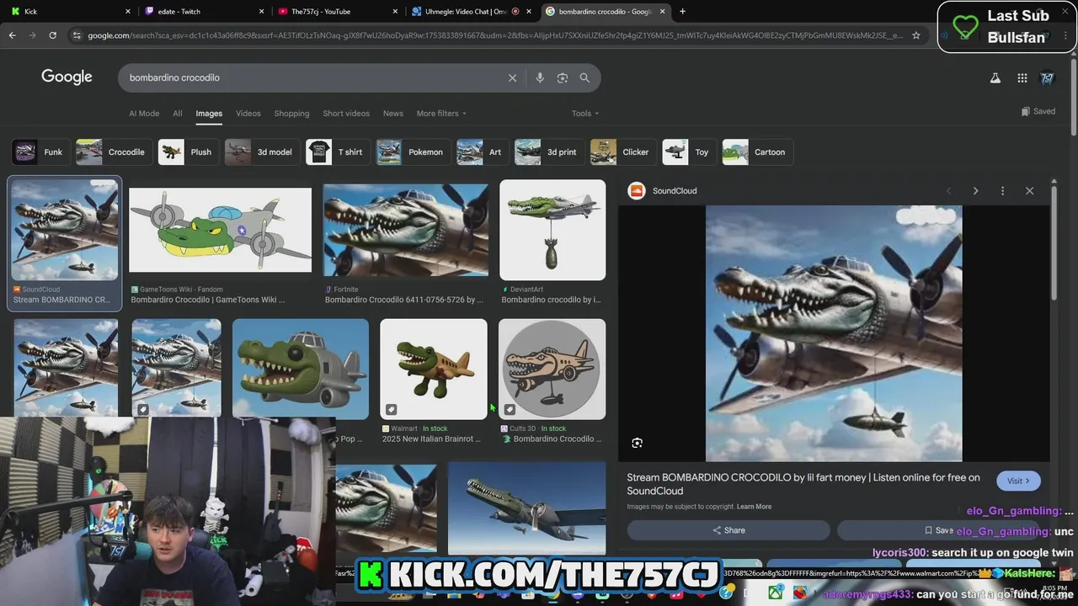Image resolution: width=1078 pixels, height=606 pixels.
Task: Filter images by Clicker chip
Action: coord(623,152)
